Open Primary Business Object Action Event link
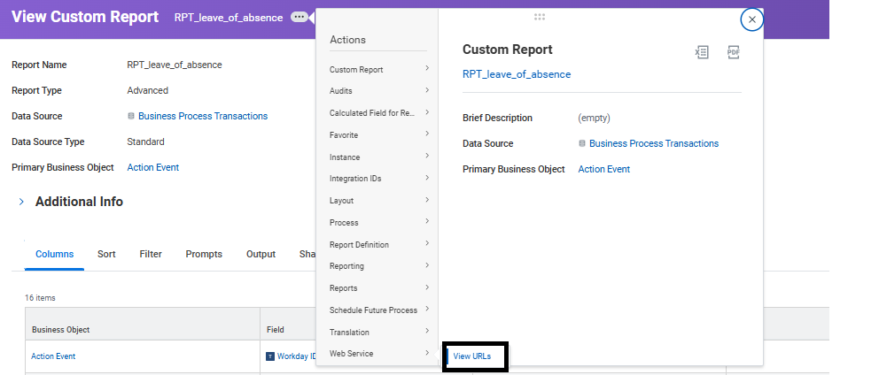Viewport: 879px width, 375px height. (x=153, y=167)
